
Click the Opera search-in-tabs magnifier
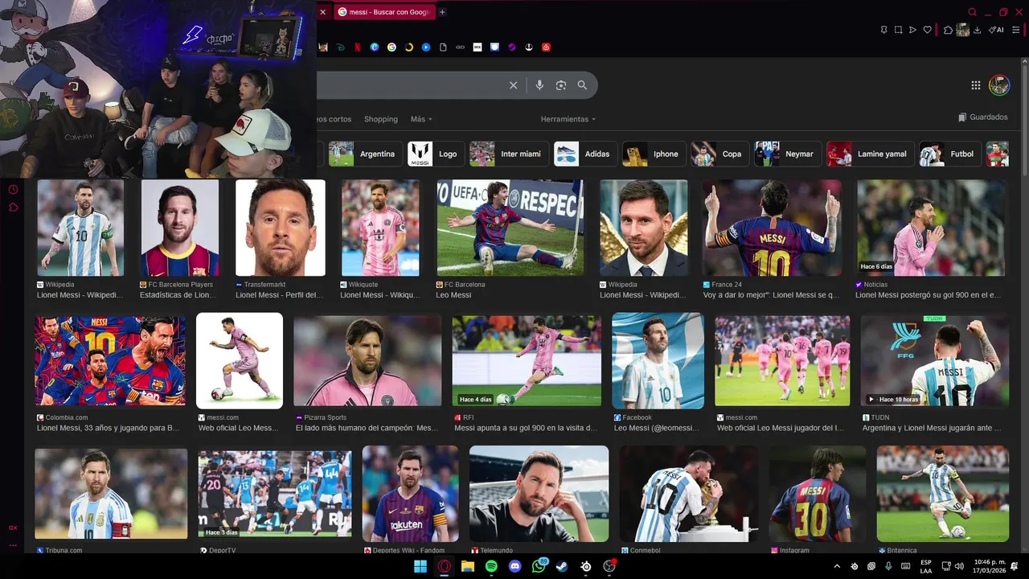click(x=972, y=12)
